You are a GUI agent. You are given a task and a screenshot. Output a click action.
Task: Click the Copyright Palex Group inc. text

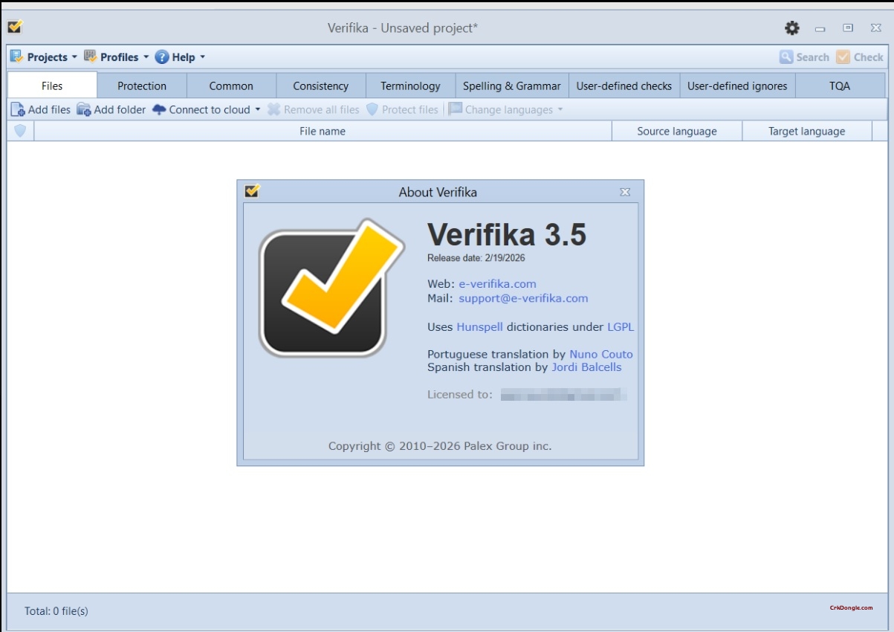pos(440,446)
